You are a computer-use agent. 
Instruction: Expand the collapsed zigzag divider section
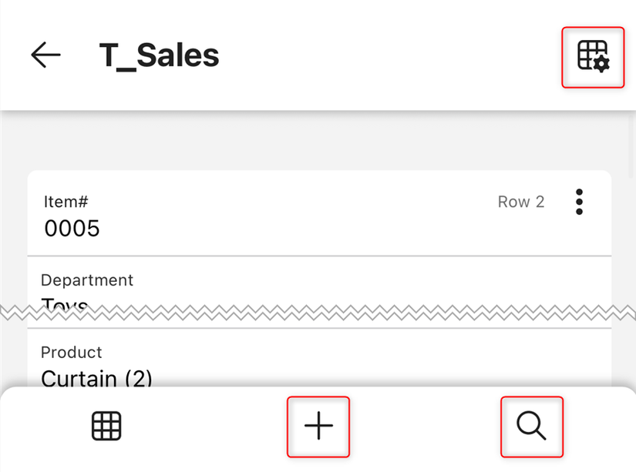pyautogui.click(x=318, y=311)
